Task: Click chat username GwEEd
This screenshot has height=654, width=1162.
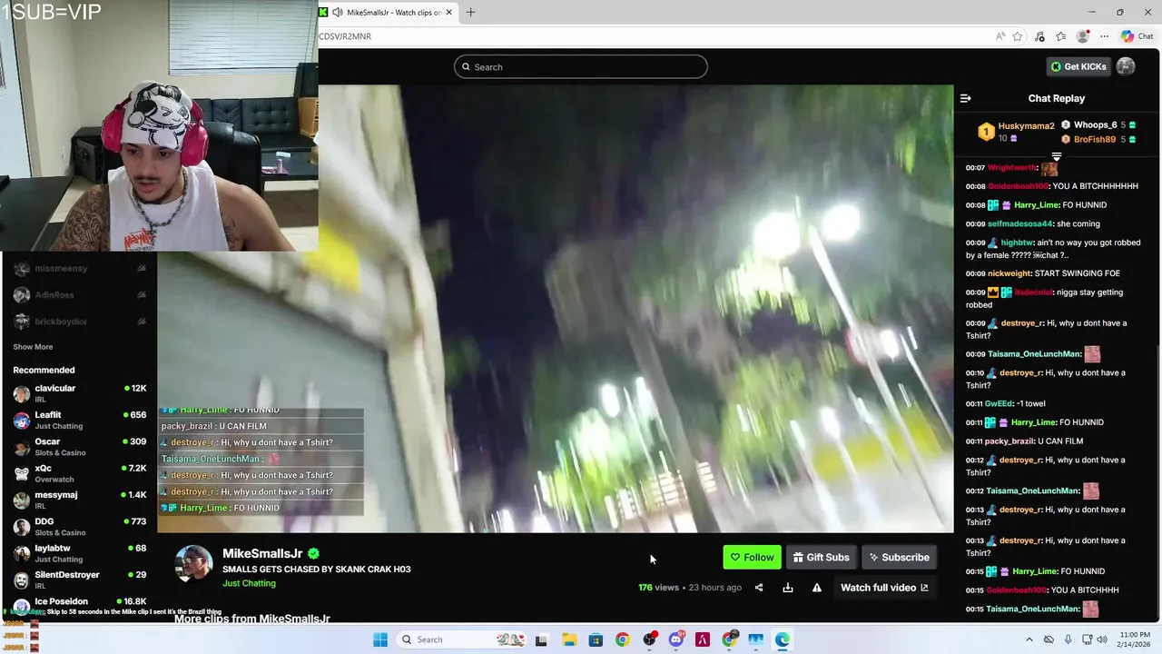Action: pyautogui.click(x=999, y=403)
